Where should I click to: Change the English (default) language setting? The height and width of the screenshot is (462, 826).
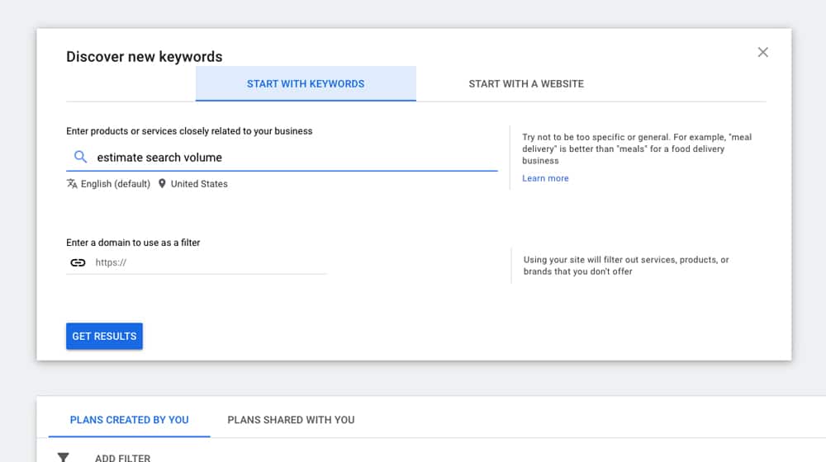pyautogui.click(x=115, y=184)
